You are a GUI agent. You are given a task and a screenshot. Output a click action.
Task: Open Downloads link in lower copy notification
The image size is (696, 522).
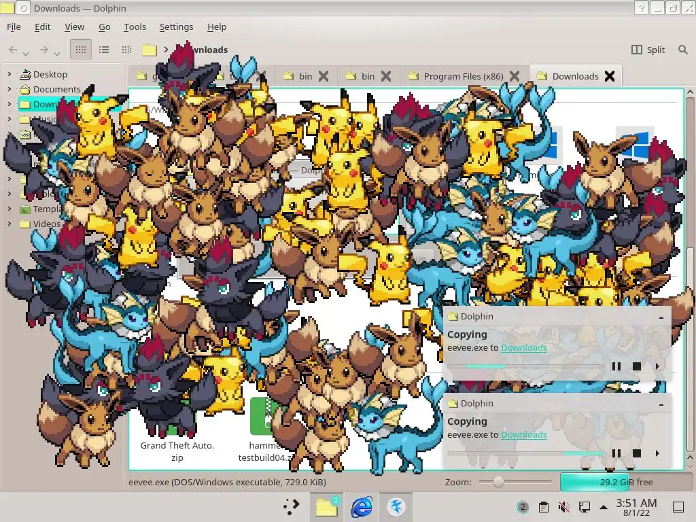point(524,434)
